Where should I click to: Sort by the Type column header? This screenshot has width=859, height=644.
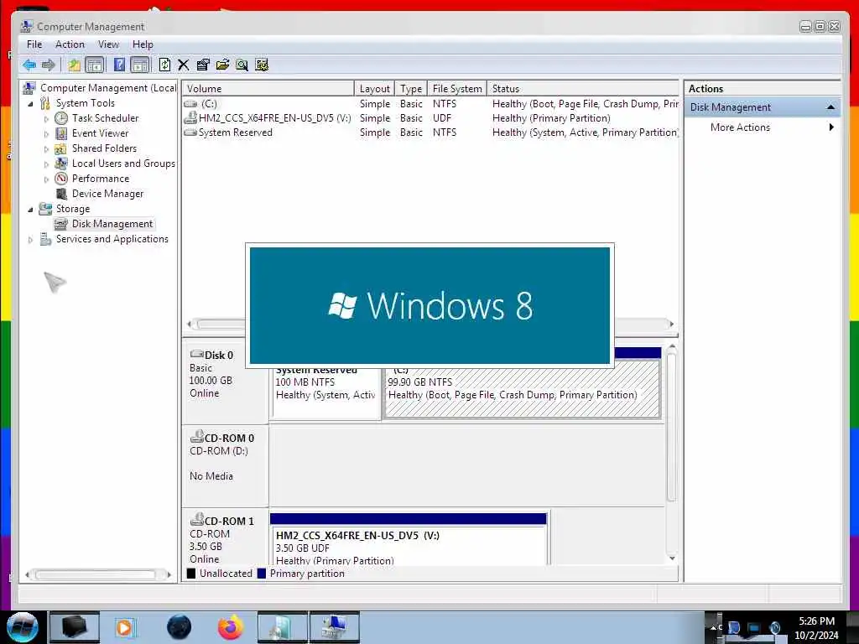click(x=411, y=88)
